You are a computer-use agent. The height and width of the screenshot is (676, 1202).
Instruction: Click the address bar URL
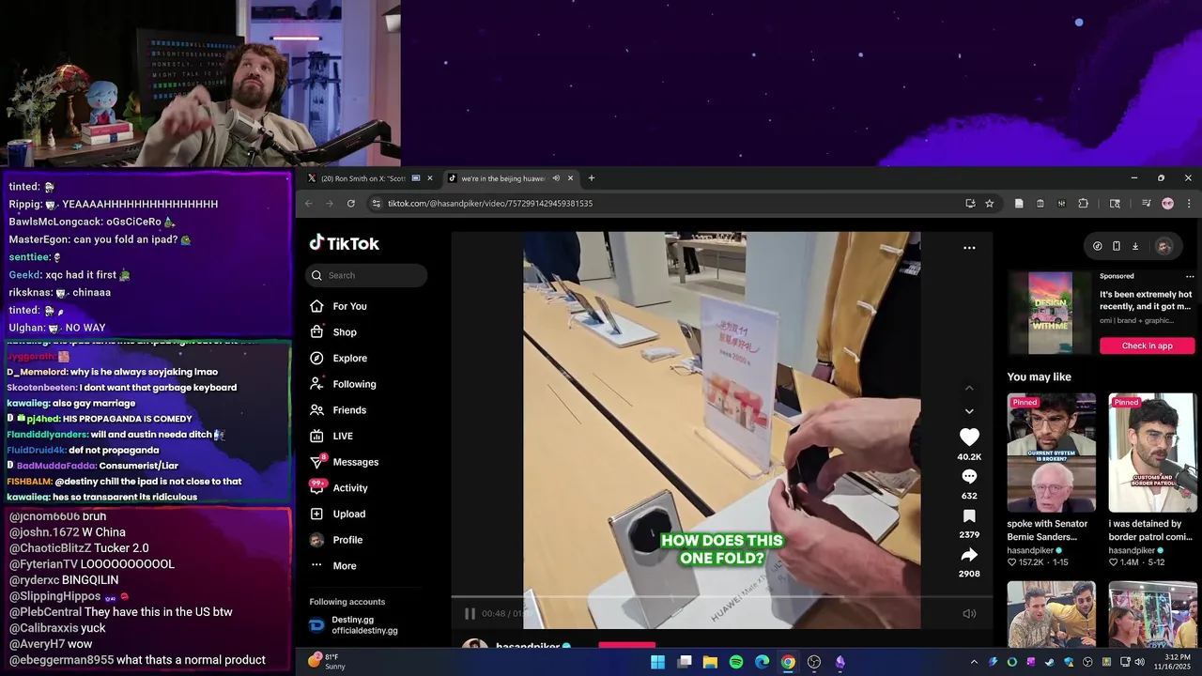click(x=490, y=203)
